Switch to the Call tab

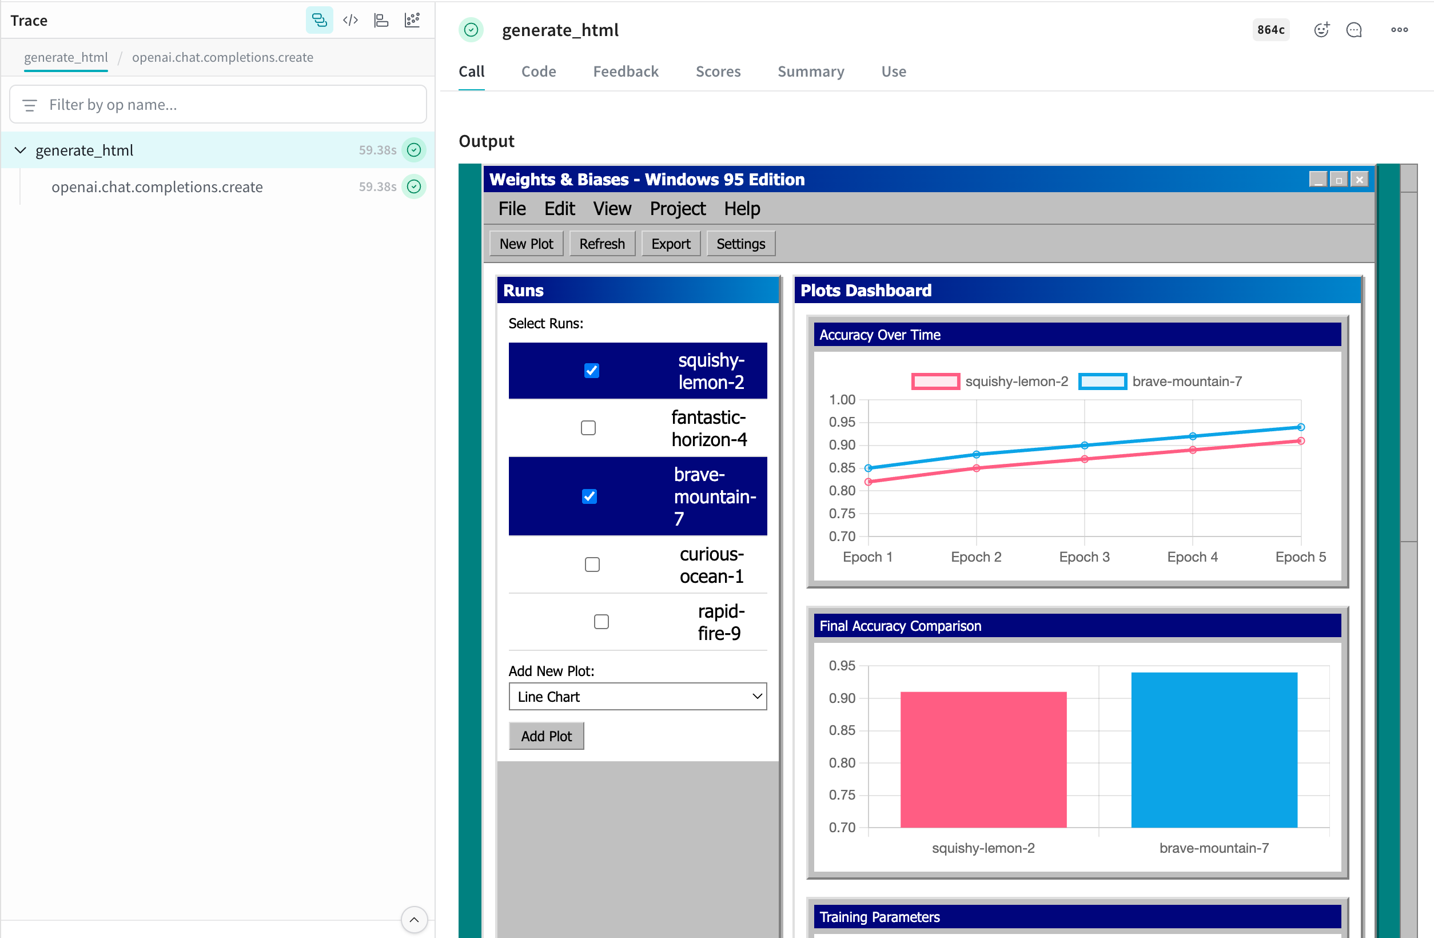tap(471, 71)
